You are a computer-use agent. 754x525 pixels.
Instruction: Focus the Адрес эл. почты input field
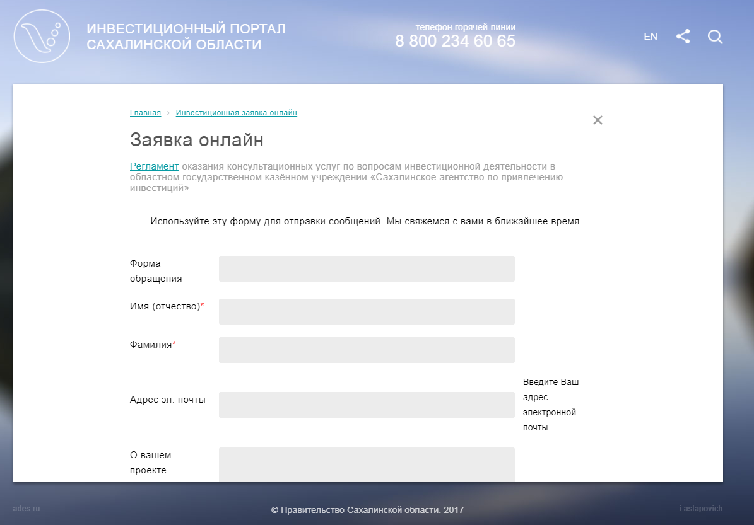[x=367, y=405]
